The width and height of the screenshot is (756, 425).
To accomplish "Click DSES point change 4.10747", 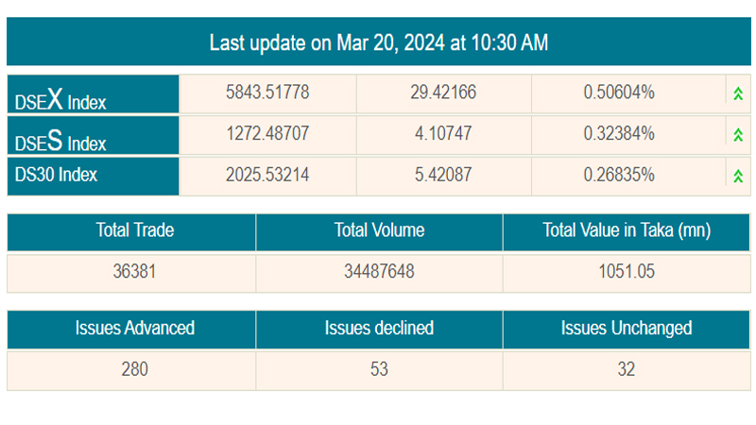I will [x=443, y=133].
